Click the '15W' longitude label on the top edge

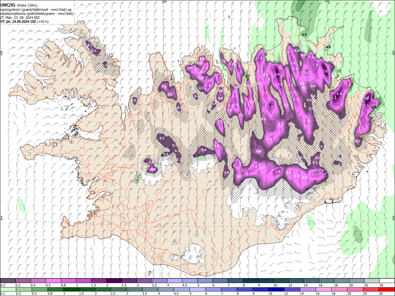327,2
